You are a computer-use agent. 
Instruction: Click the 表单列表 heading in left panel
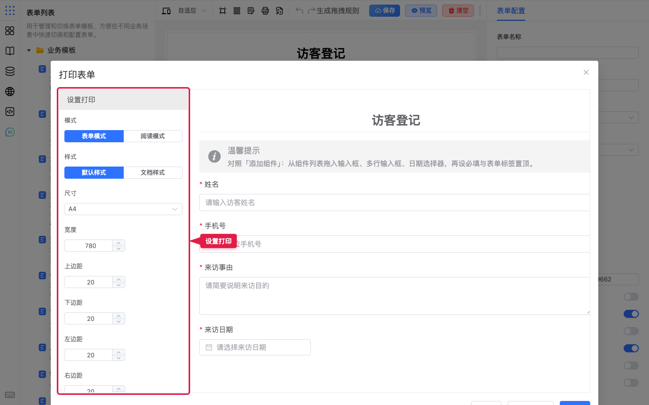point(41,13)
